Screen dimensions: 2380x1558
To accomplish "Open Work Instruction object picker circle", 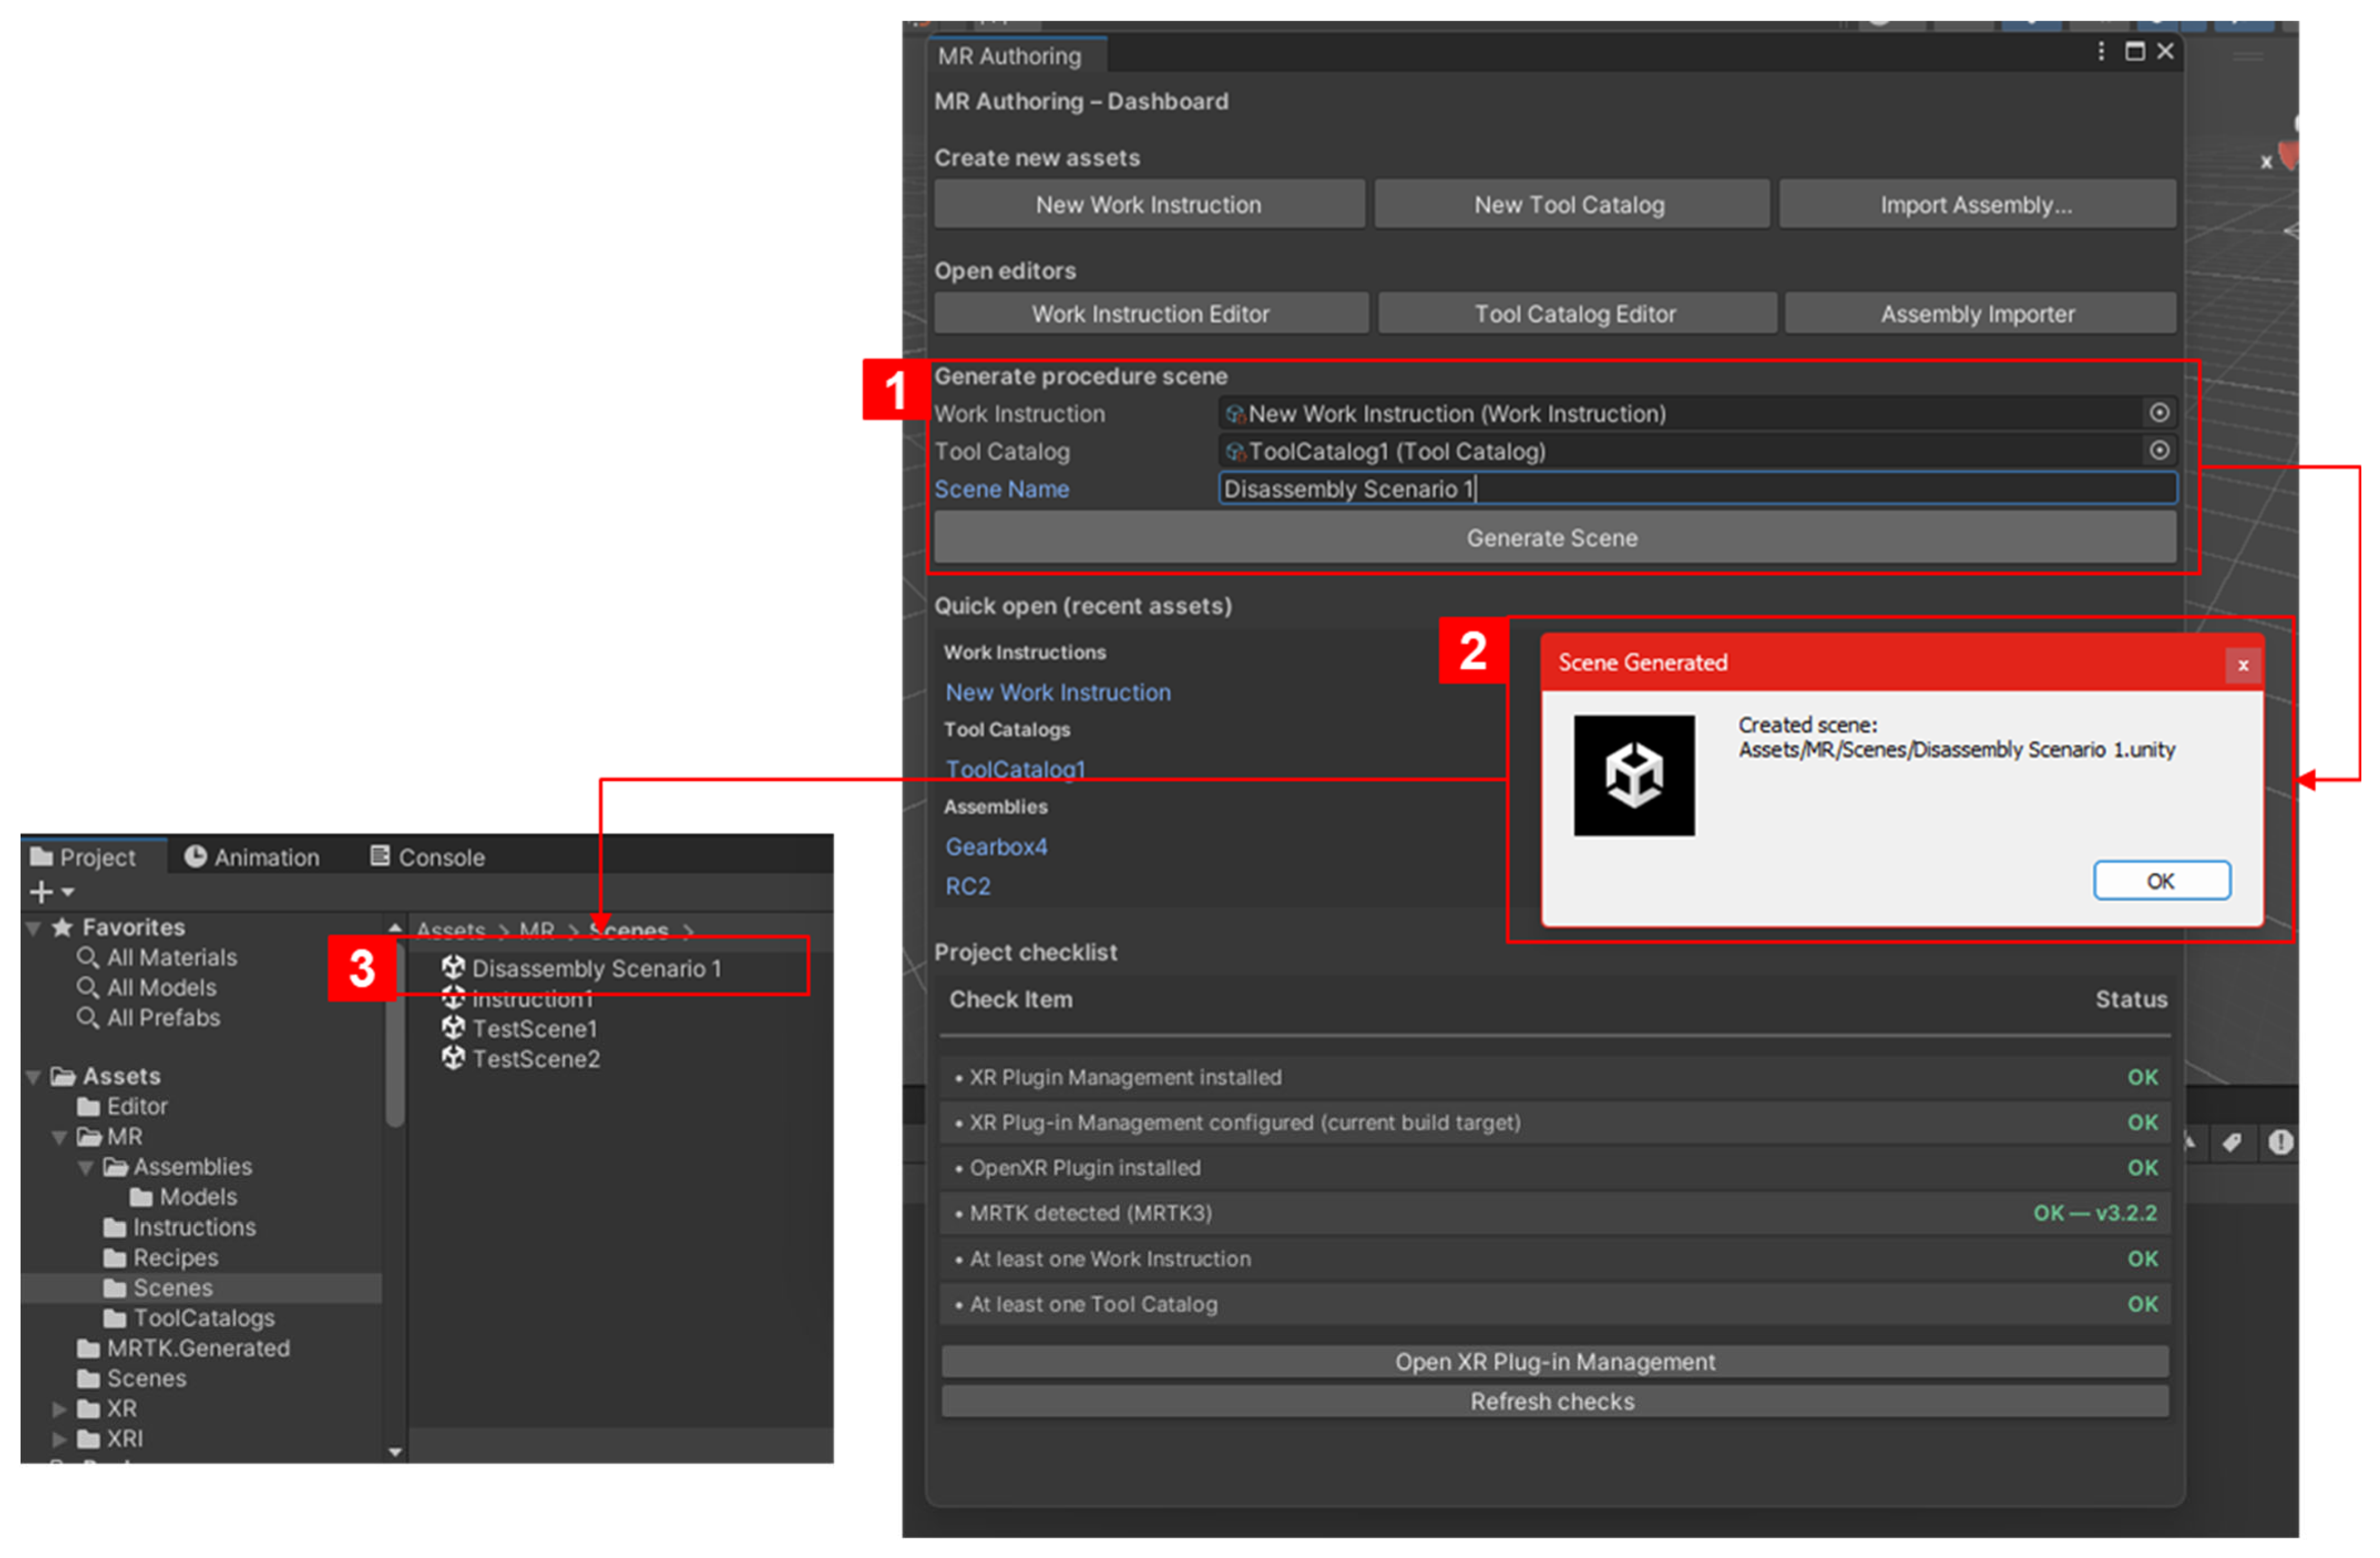I will pyautogui.click(x=2159, y=413).
